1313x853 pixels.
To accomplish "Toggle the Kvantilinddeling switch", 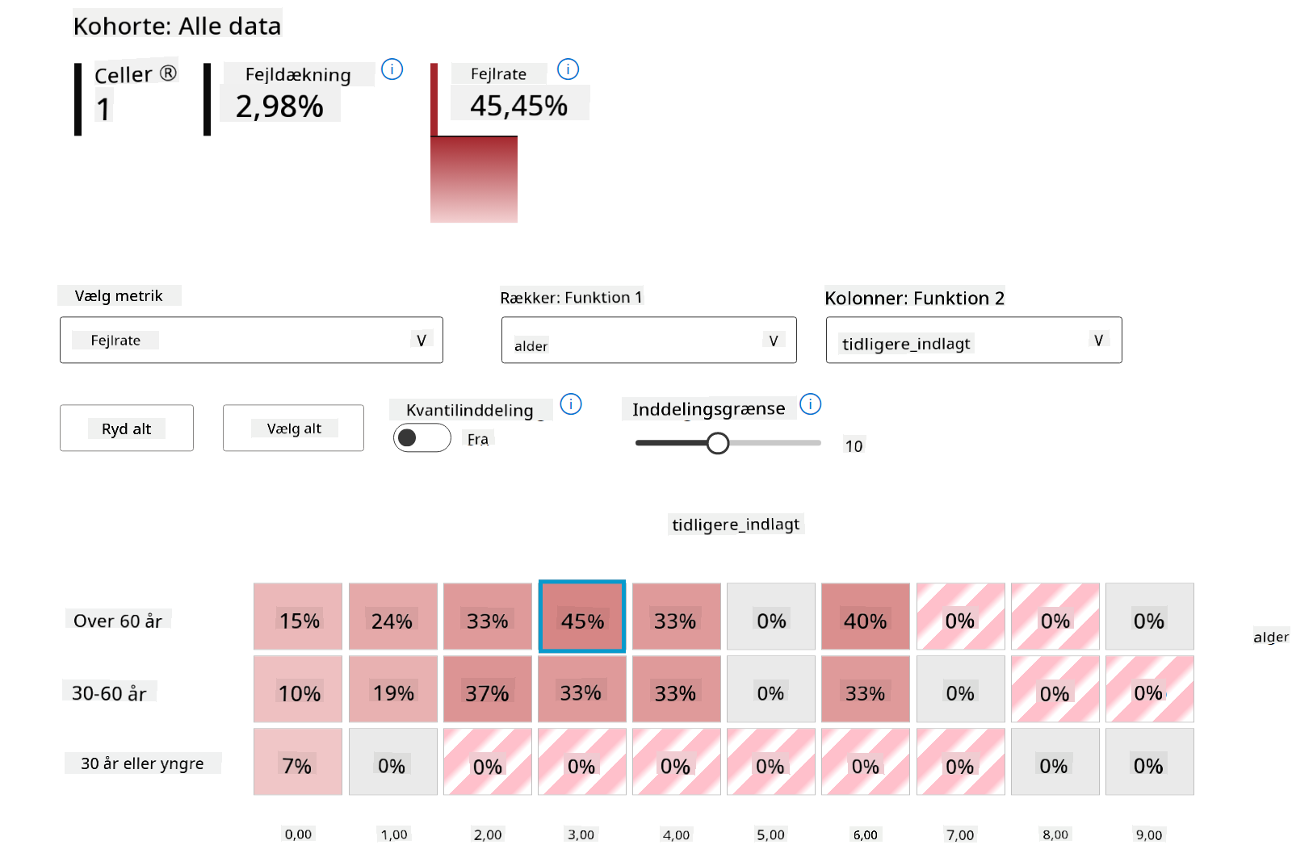I will (x=422, y=437).
